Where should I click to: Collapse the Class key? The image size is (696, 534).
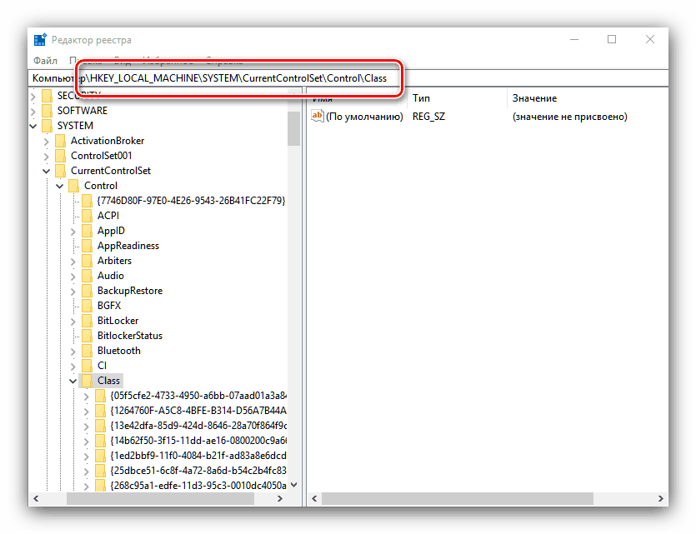[73, 381]
